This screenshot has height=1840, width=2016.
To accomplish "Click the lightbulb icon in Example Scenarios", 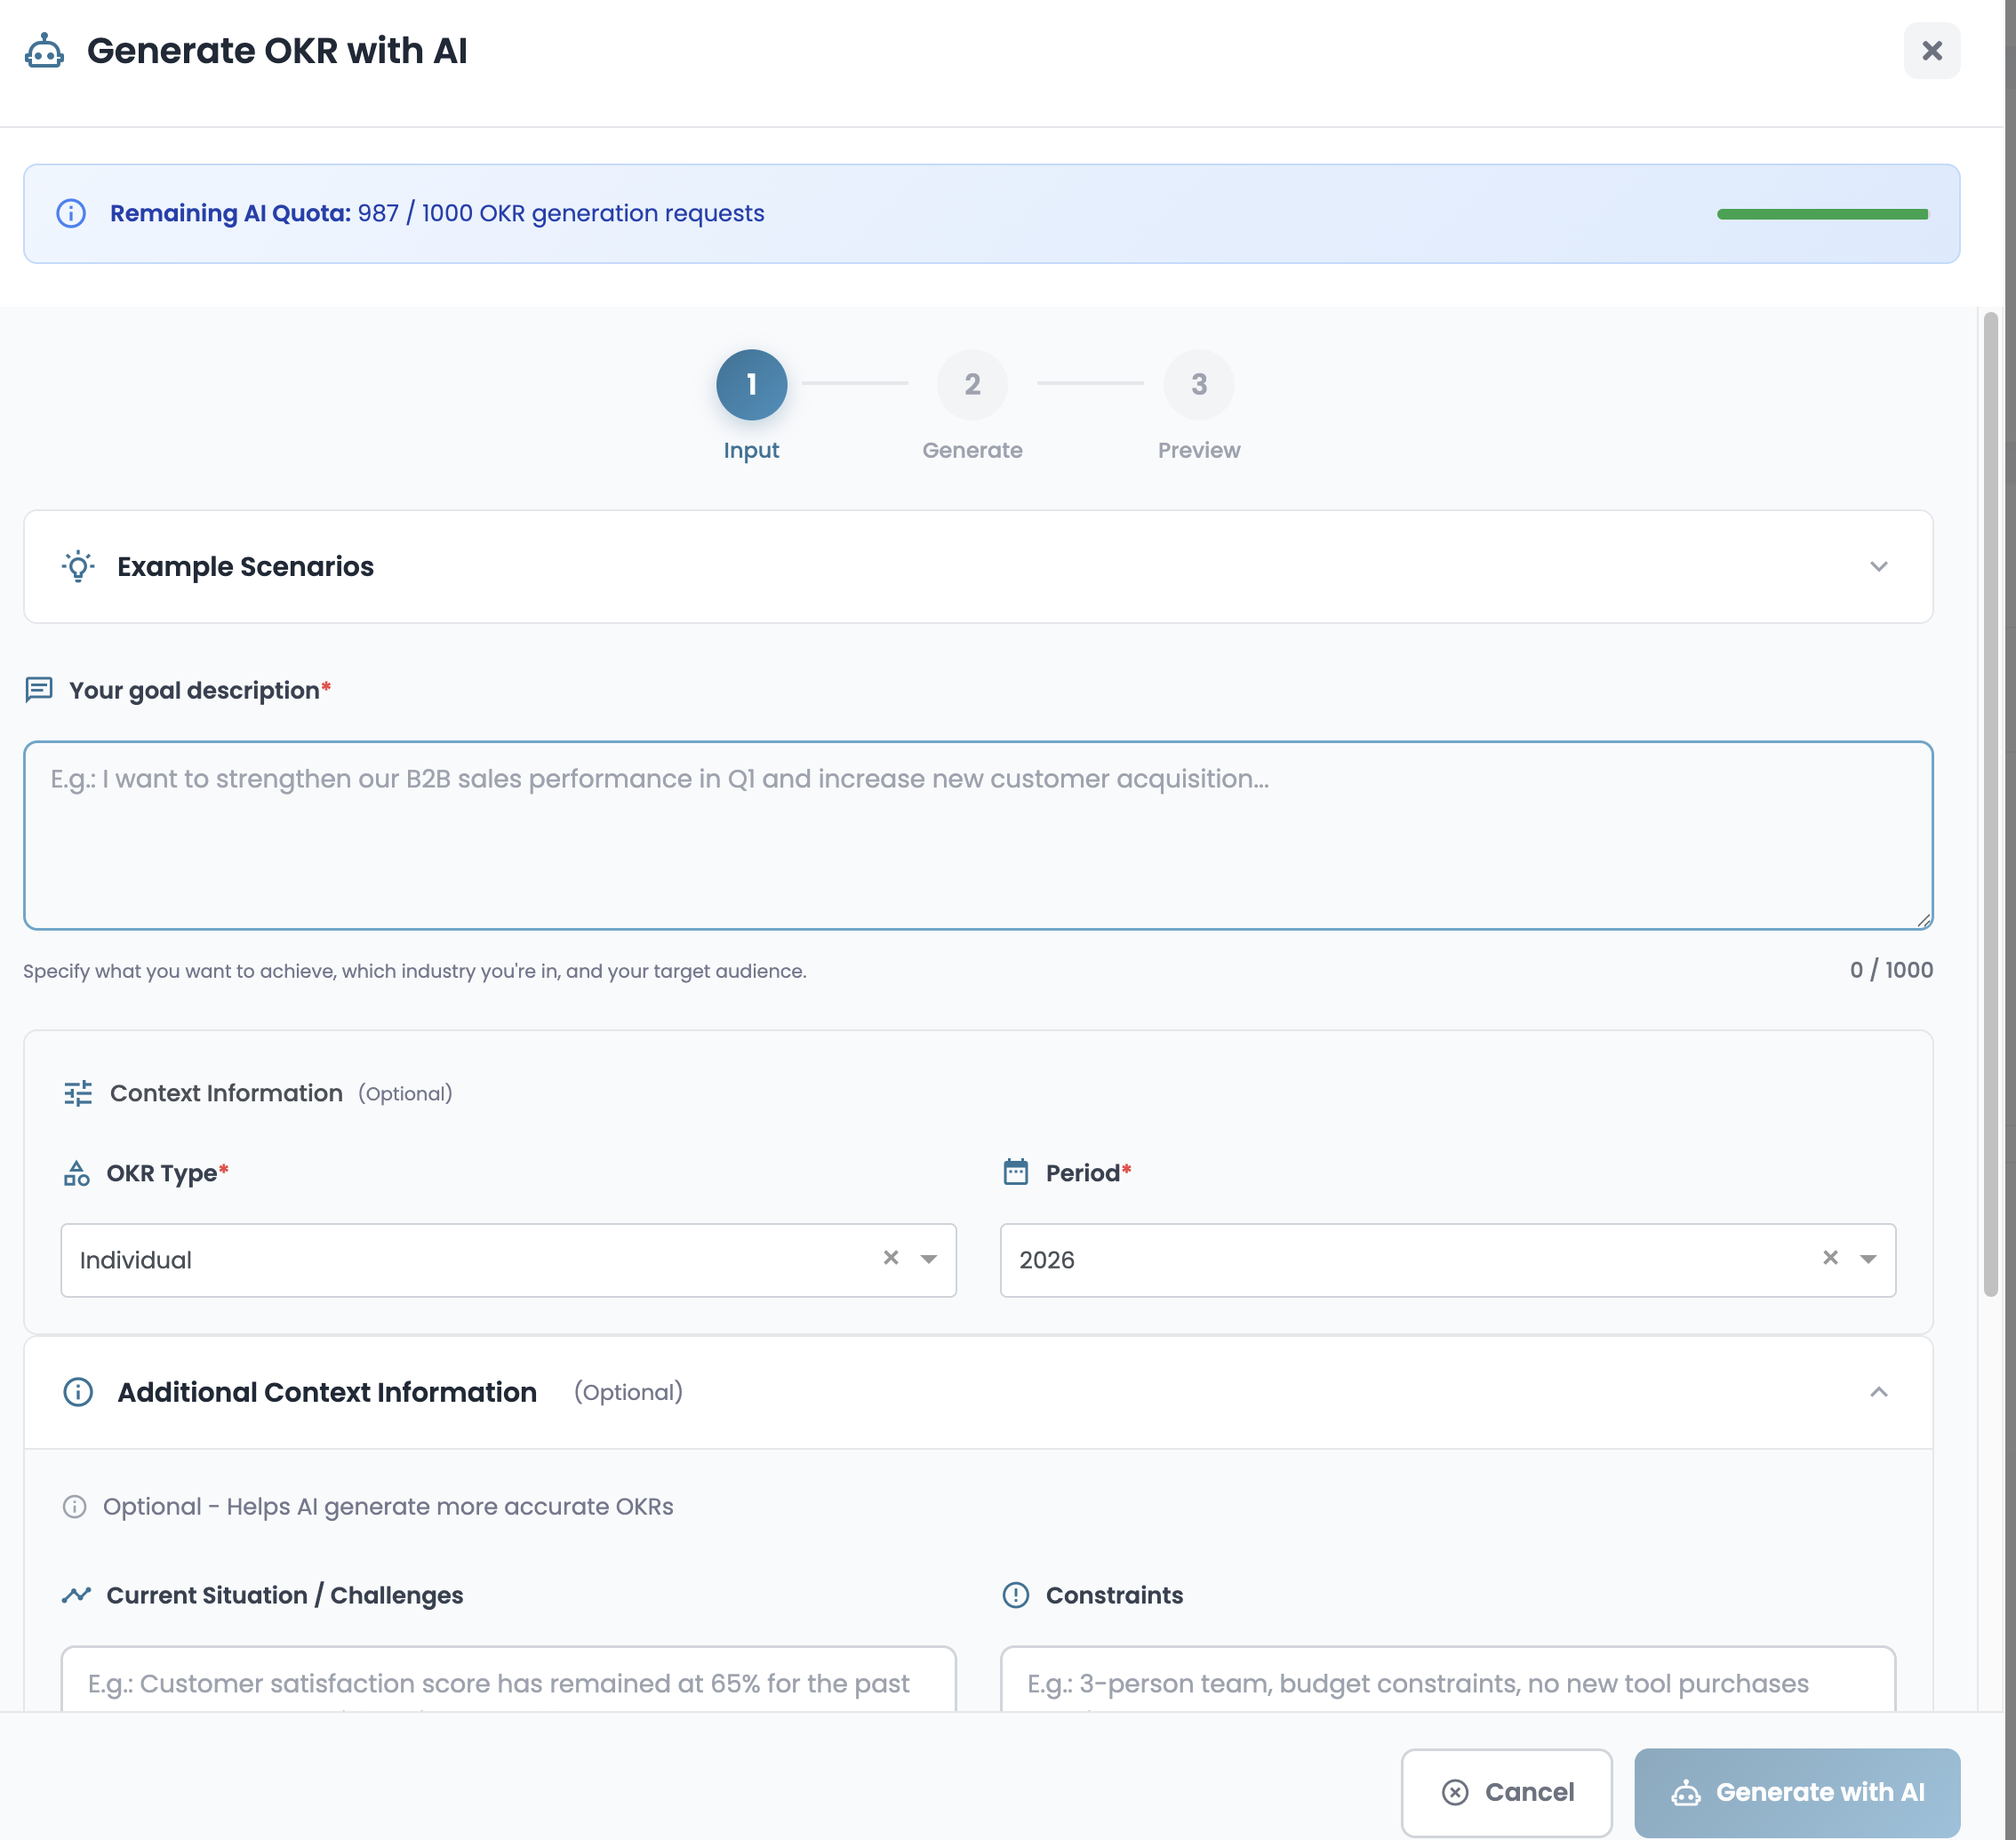I will tap(78, 566).
